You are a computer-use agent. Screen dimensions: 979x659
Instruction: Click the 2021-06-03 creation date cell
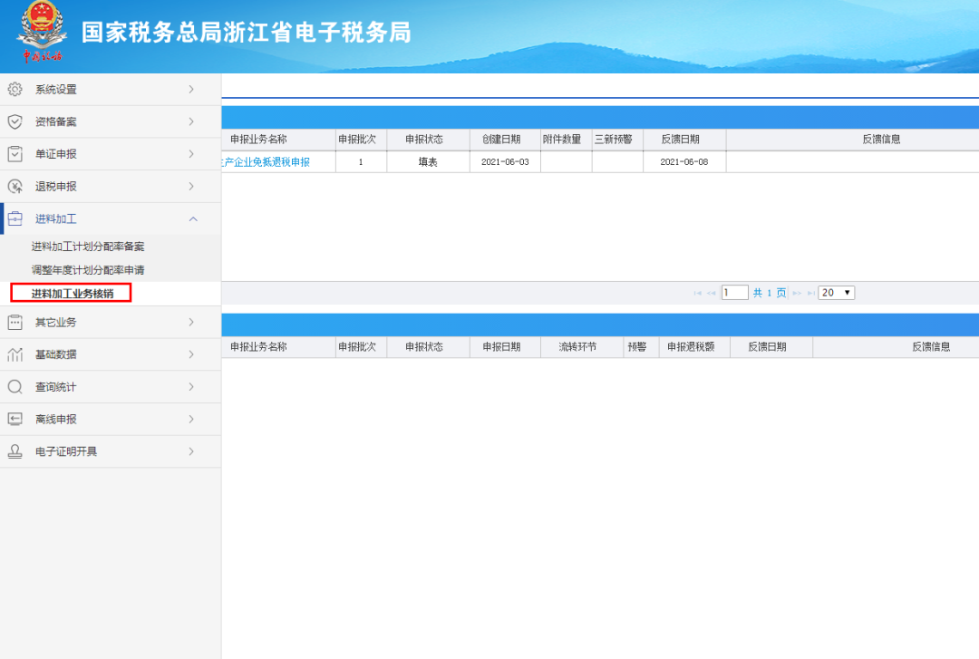tap(505, 161)
